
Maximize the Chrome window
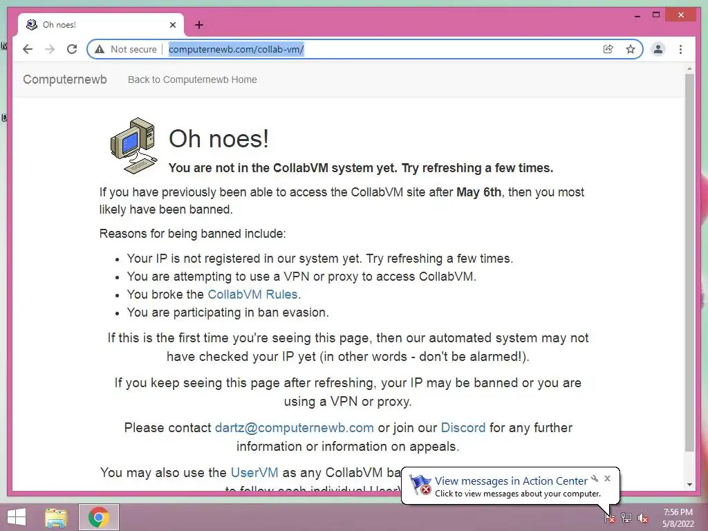click(656, 15)
